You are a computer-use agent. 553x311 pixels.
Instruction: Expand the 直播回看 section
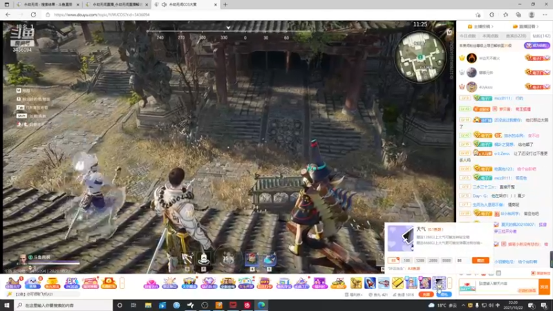[526, 26]
